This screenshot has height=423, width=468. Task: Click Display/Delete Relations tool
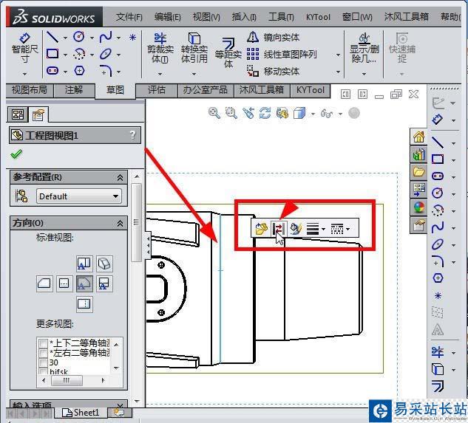[x=364, y=49]
